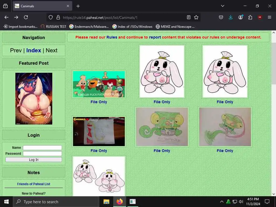Save page to Pocket
The height and width of the screenshot is (207, 276).
[x=221, y=17]
